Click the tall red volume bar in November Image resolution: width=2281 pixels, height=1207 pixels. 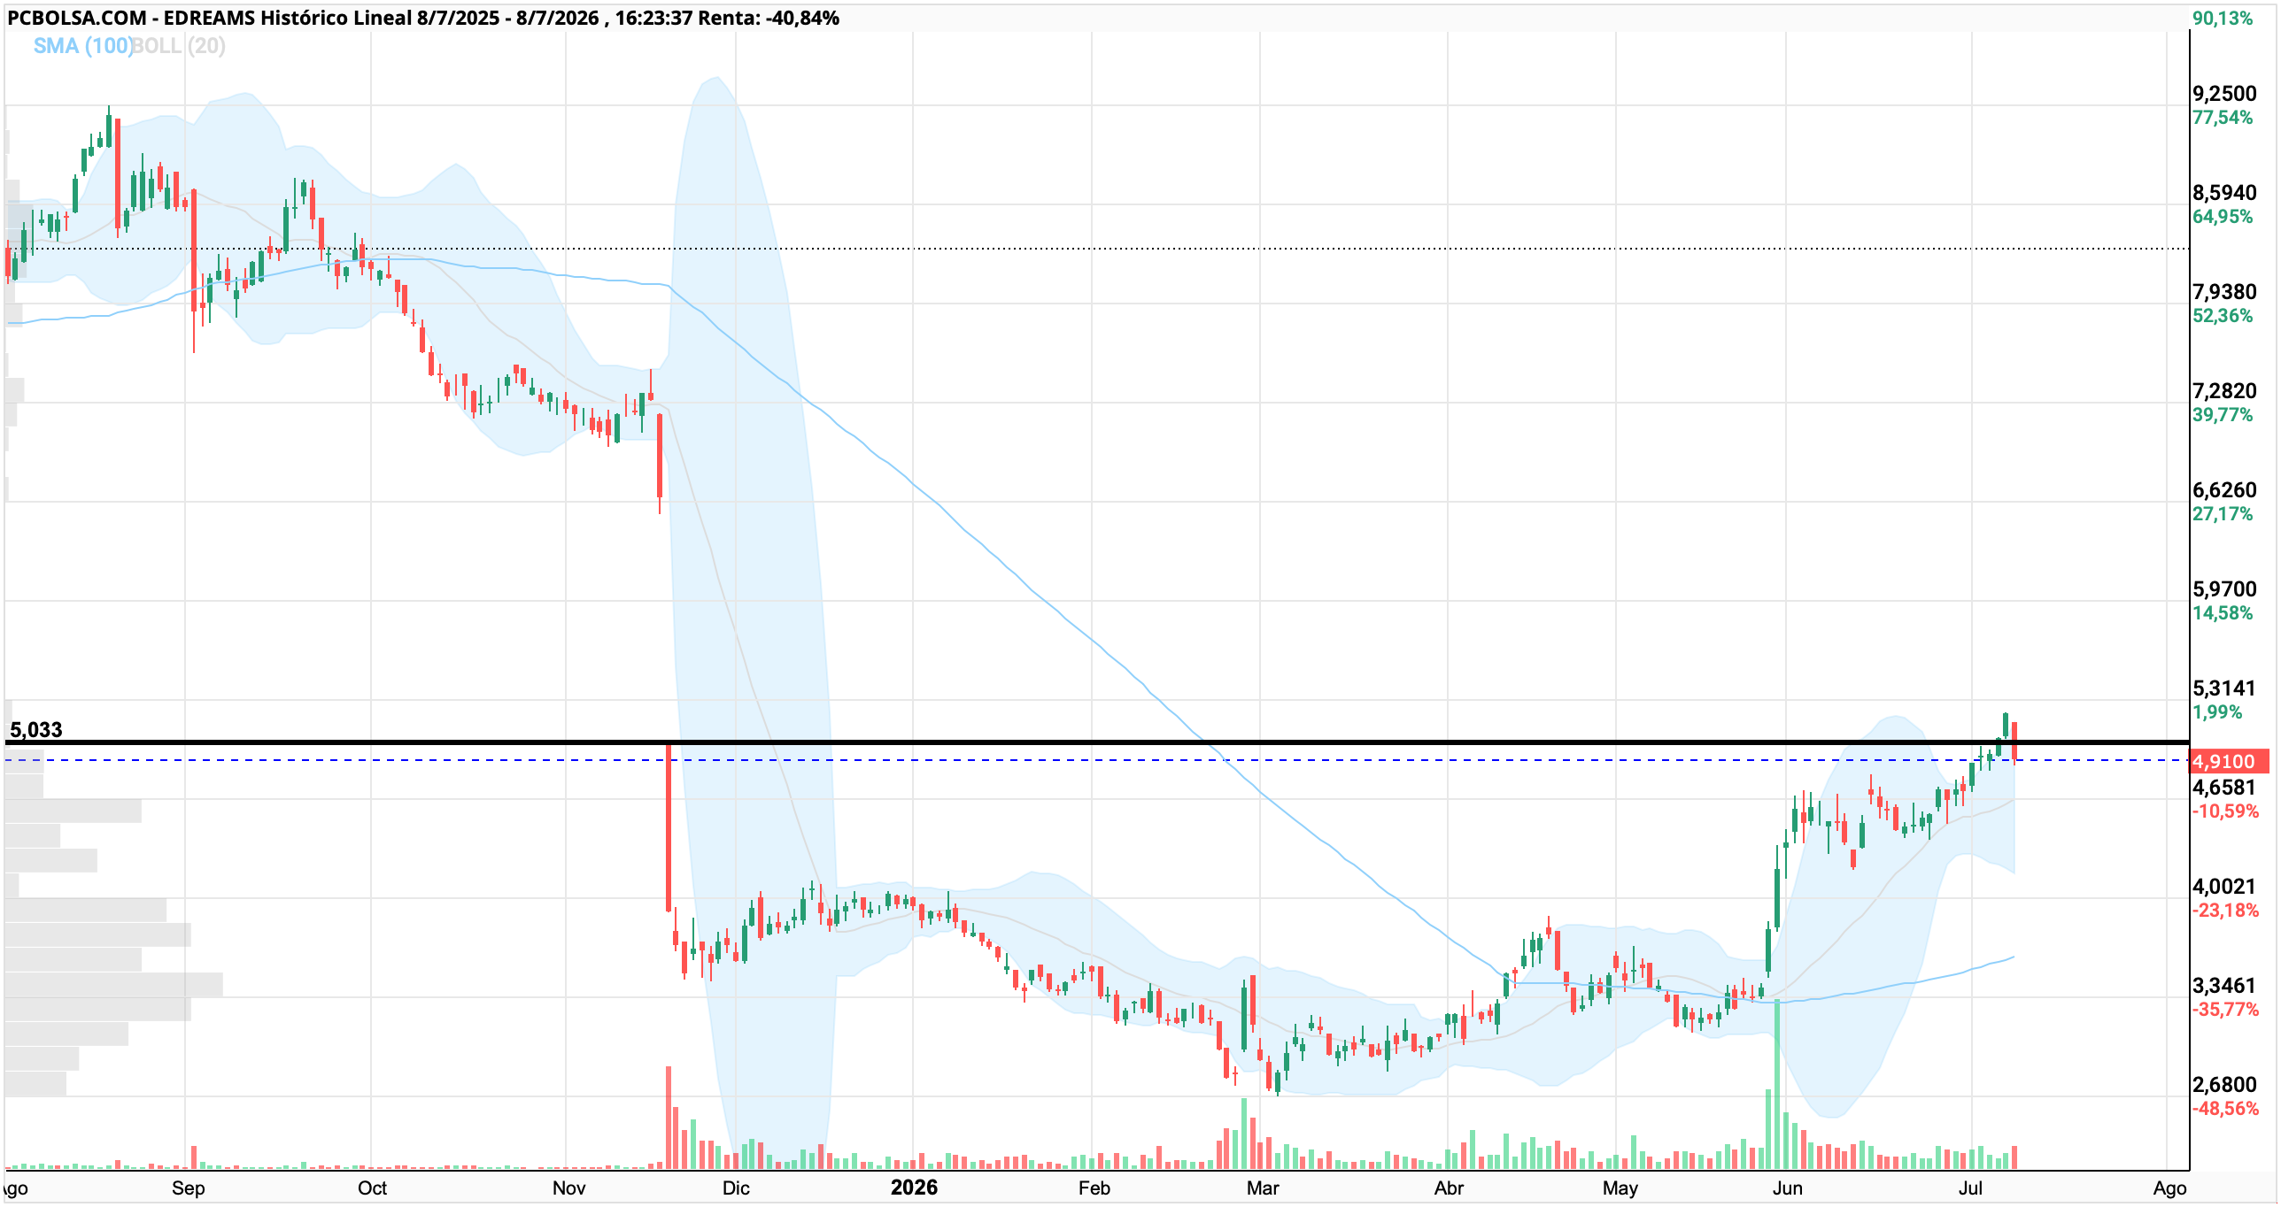tap(669, 1119)
